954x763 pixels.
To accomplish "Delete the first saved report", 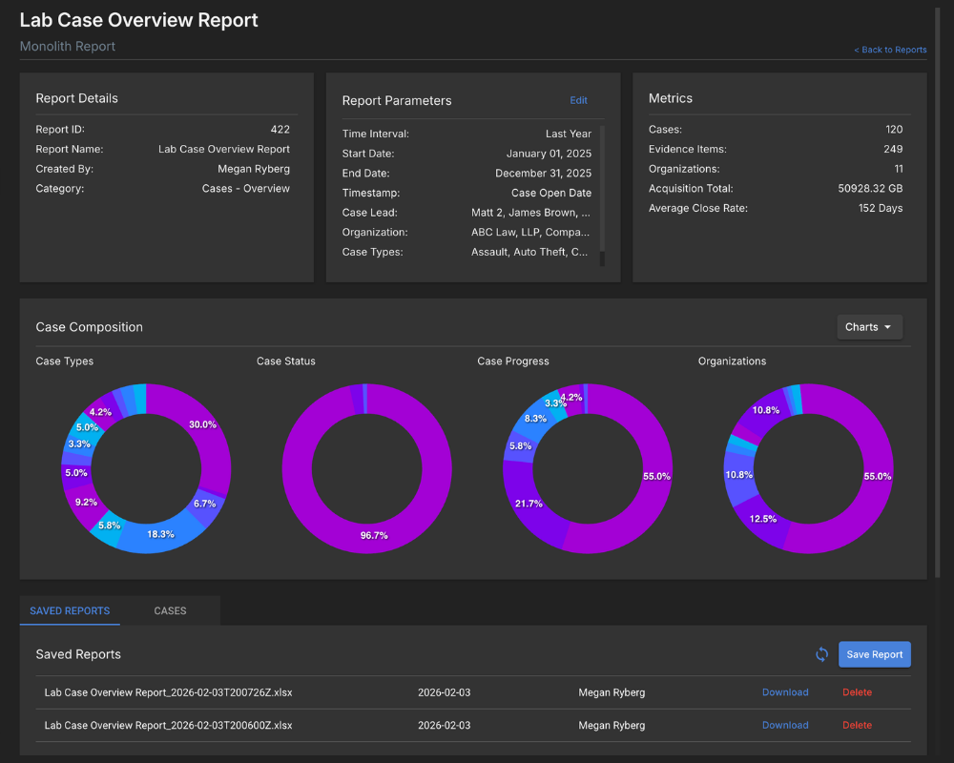I will (857, 691).
